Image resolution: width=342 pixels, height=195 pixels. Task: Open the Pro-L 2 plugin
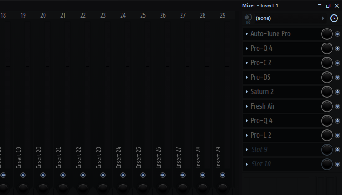[x=261, y=135]
